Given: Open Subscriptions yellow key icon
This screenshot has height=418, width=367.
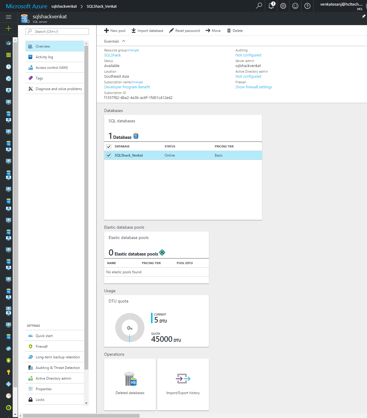Looking at the screenshot, I should [x=9, y=372].
